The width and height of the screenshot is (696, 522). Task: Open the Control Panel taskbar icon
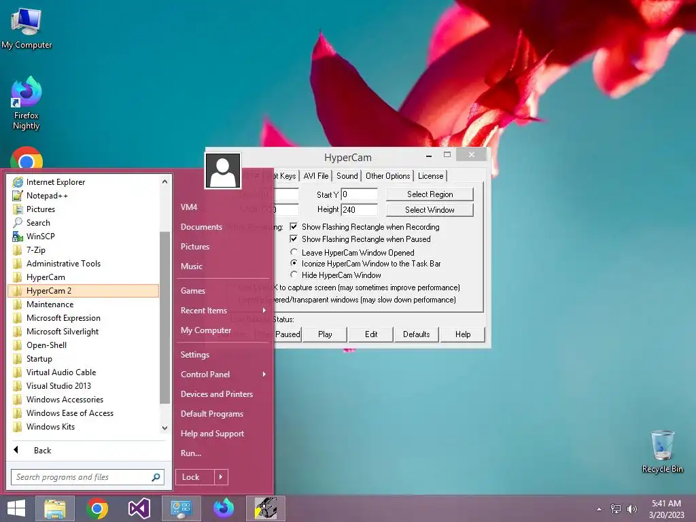click(181, 508)
